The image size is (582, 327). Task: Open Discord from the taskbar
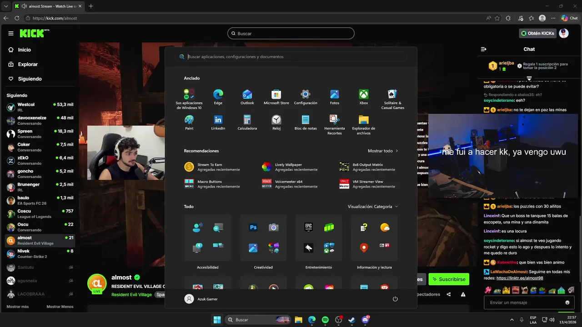366,320
